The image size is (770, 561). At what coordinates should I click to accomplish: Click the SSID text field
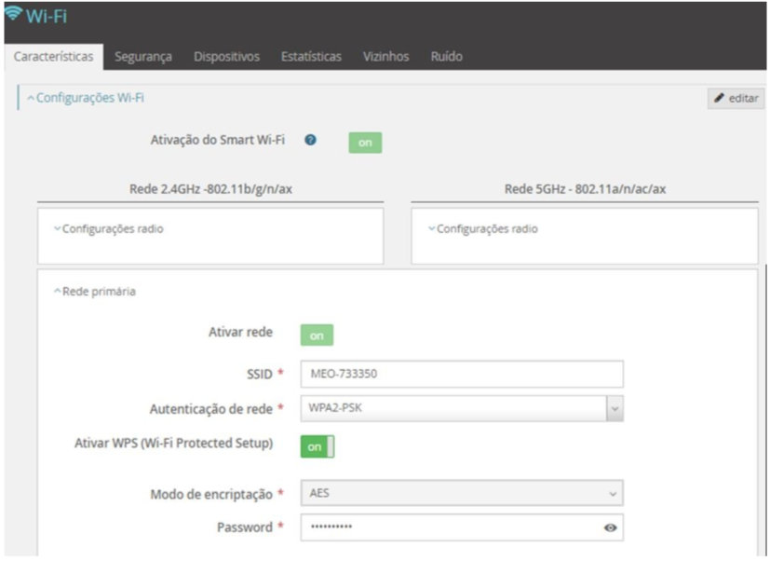pos(461,375)
